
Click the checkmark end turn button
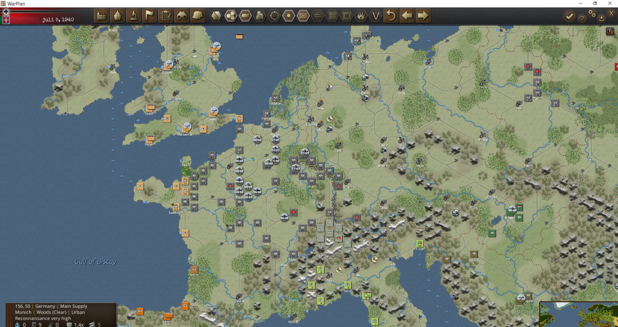569,16
